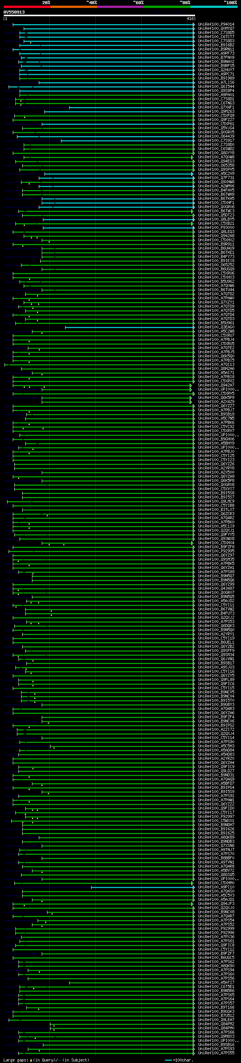Click the purple ~60% identity color band
The height and width of the screenshot is (1063, 241).
(x=121, y=7)
